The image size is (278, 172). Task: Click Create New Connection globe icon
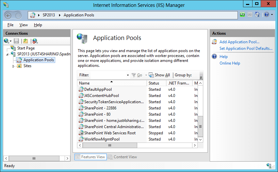(7, 41)
